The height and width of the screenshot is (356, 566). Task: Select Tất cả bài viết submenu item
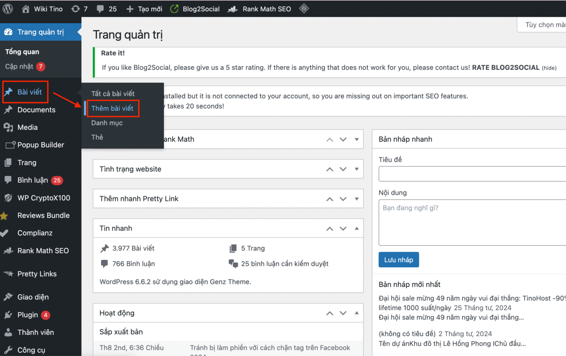pos(113,94)
